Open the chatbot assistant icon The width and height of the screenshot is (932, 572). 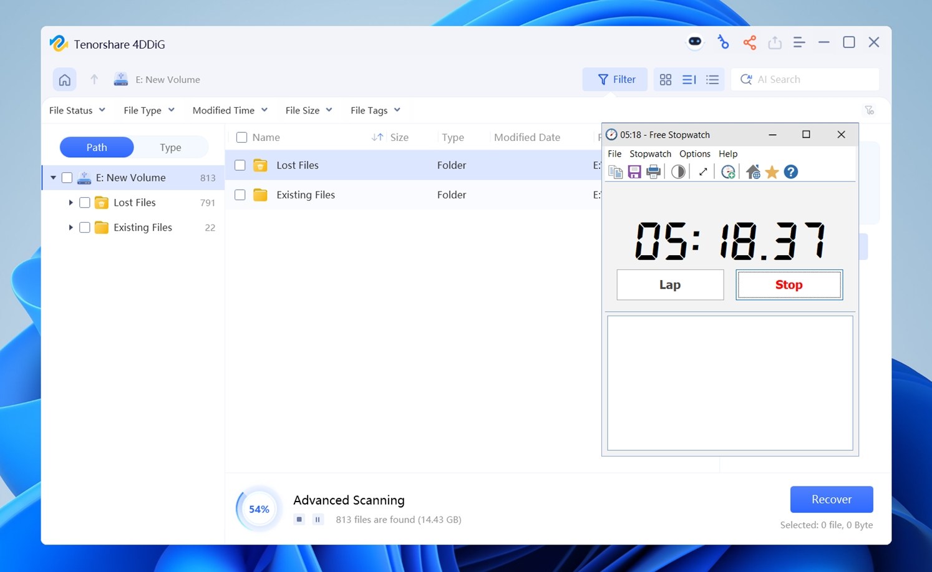[x=694, y=42]
